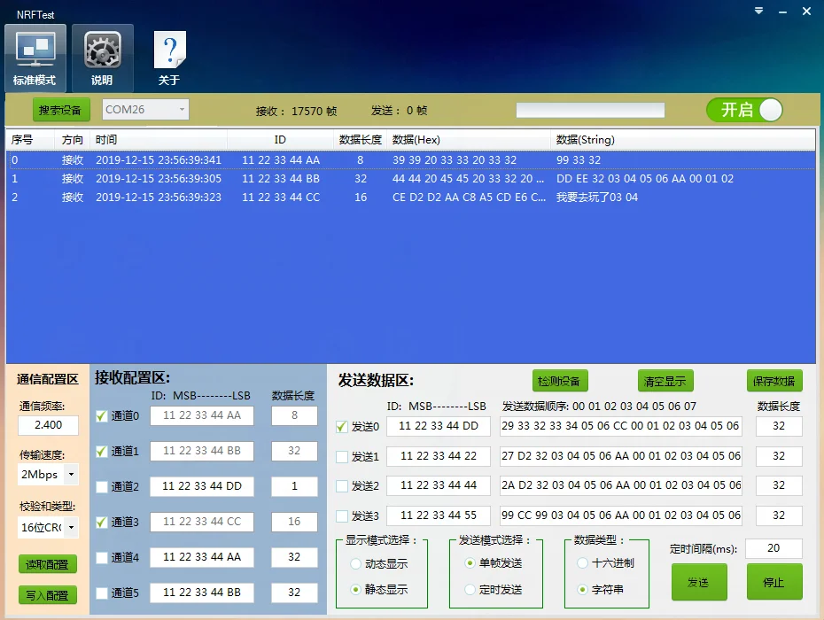This screenshot has height=620, width=824.
Task: Click the 发送0 ID field 11 22 33 44 DD
Action: [439, 426]
